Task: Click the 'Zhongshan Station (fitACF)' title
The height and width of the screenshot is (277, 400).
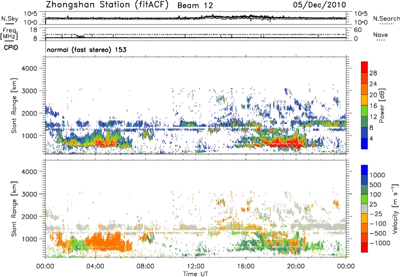Action: (x=107, y=5)
